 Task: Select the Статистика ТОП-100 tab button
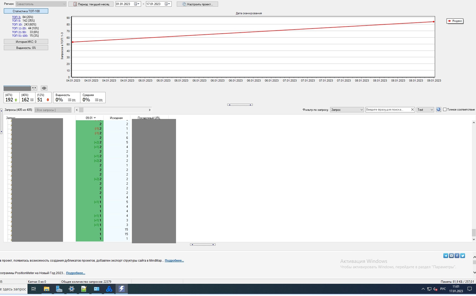26,11
